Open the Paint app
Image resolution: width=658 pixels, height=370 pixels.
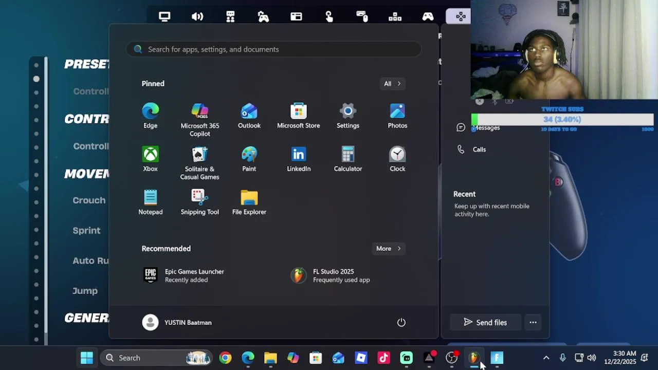tap(249, 159)
